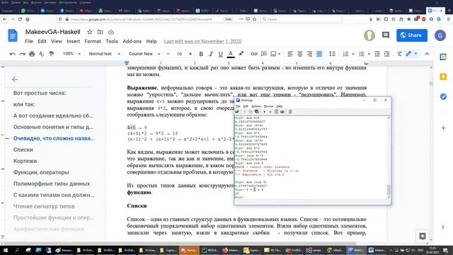
Task: Jump to outline heading Функции, операторы
Action: [41, 172]
